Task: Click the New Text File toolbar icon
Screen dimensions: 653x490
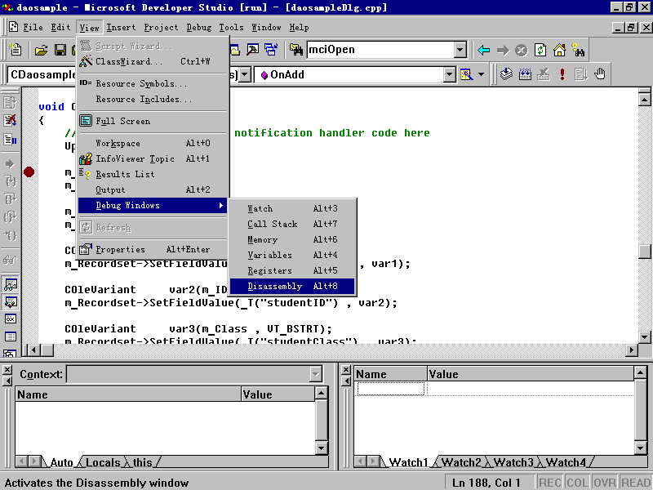Action: (x=16, y=50)
